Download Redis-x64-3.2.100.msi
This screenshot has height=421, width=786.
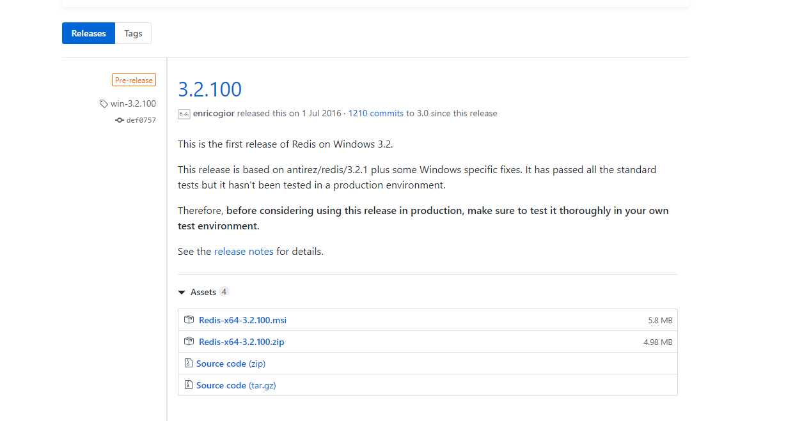242,320
